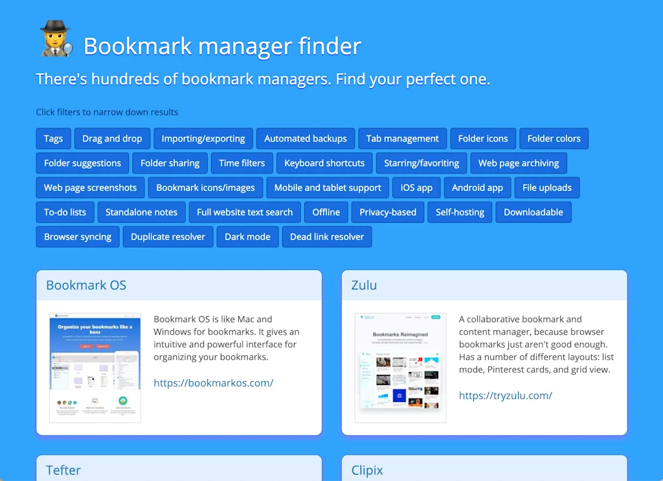Toggle the Browser syncing filter
The image size is (663, 481).
pyautogui.click(x=77, y=236)
